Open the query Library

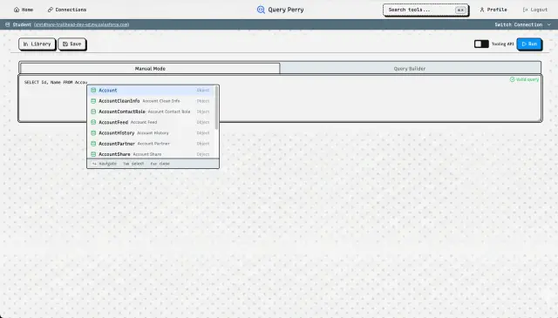[37, 44]
